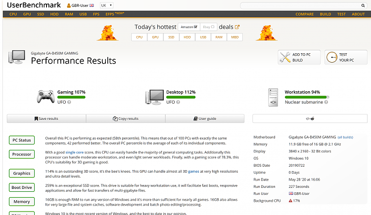Open the BUILD menu
Image resolution: width=371 pixels, height=215 pixels.
[325, 14]
